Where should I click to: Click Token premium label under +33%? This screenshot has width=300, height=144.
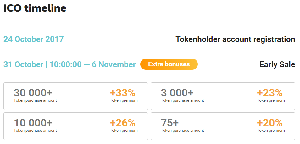click(x=124, y=100)
